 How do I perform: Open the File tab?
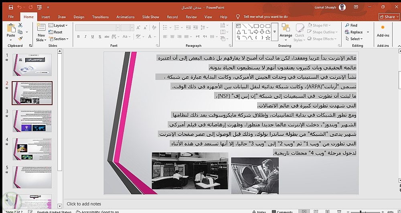click(x=11, y=17)
